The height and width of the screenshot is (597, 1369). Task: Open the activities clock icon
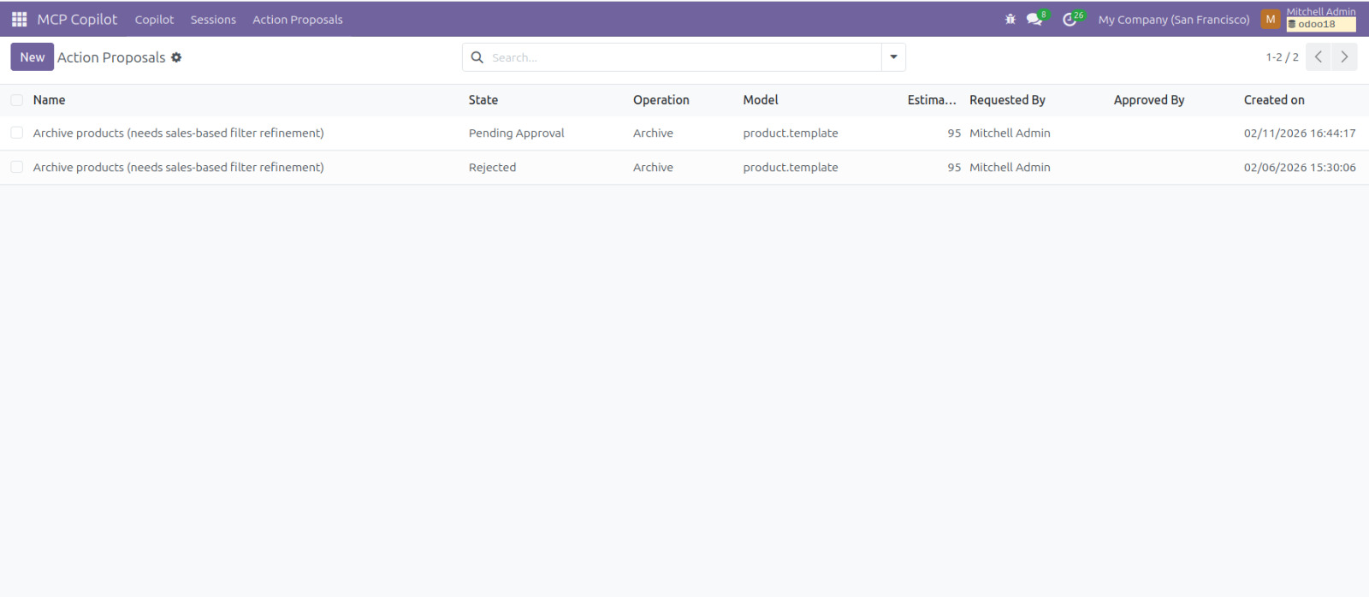point(1070,19)
